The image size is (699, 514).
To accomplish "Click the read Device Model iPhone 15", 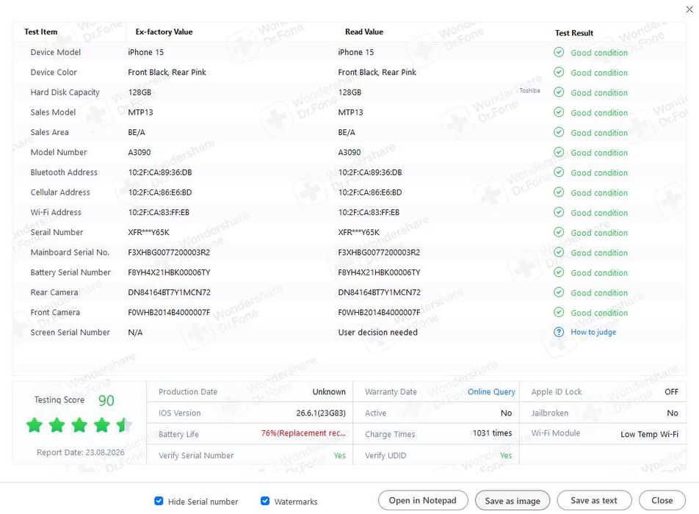I will 355,52.
